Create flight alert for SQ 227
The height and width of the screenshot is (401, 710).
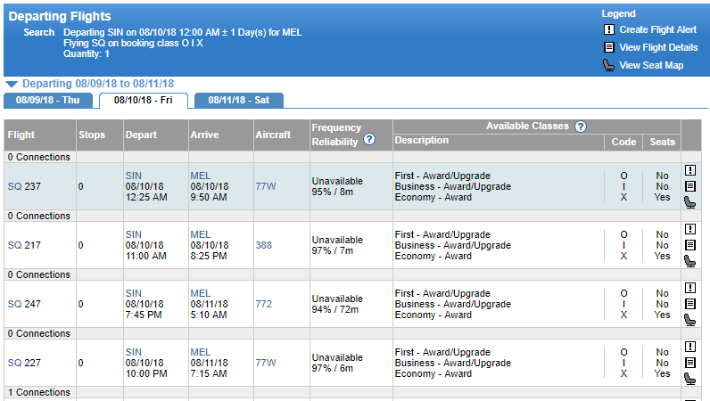pyautogui.click(x=689, y=347)
